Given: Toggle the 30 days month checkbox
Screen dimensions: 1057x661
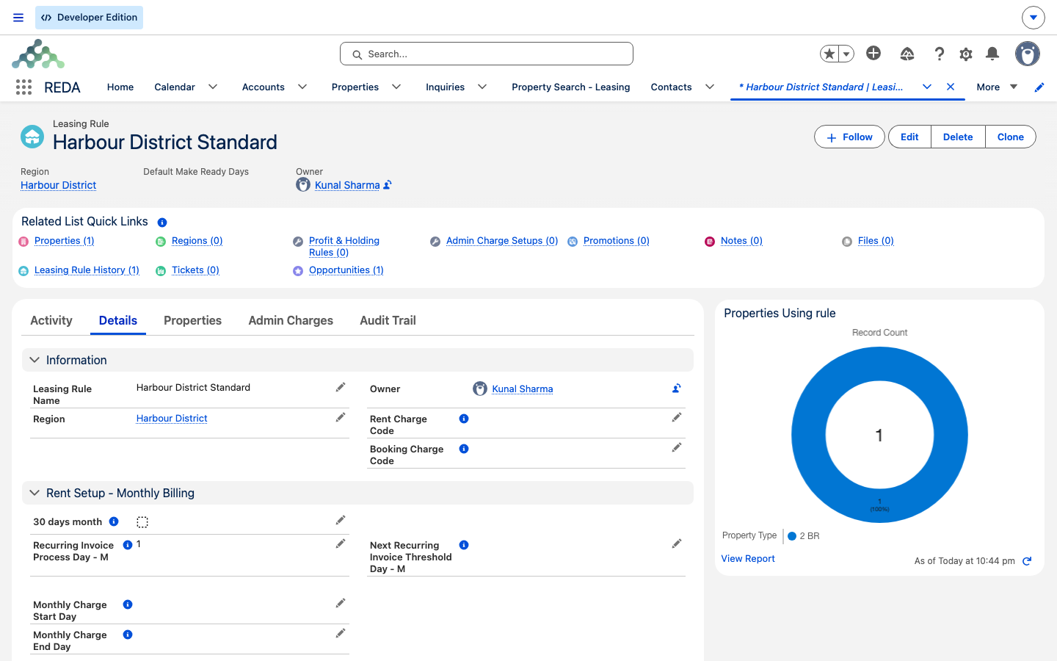Looking at the screenshot, I should coord(142,522).
